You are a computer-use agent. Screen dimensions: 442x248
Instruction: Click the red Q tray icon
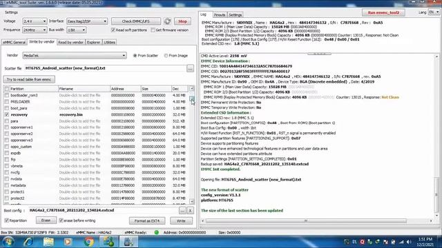pos(362,242)
